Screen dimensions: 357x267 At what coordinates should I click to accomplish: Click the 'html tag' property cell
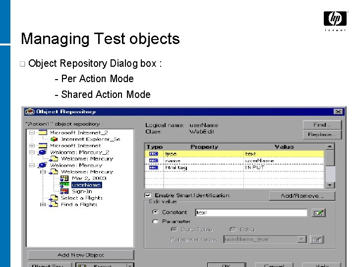click(x=204, y=168)
